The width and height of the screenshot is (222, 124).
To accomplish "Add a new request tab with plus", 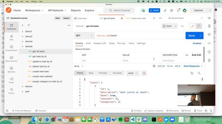I will pyautogui.click(x=154, y=18).
